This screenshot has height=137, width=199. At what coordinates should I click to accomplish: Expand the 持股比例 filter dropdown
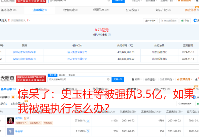pos(185,104)
